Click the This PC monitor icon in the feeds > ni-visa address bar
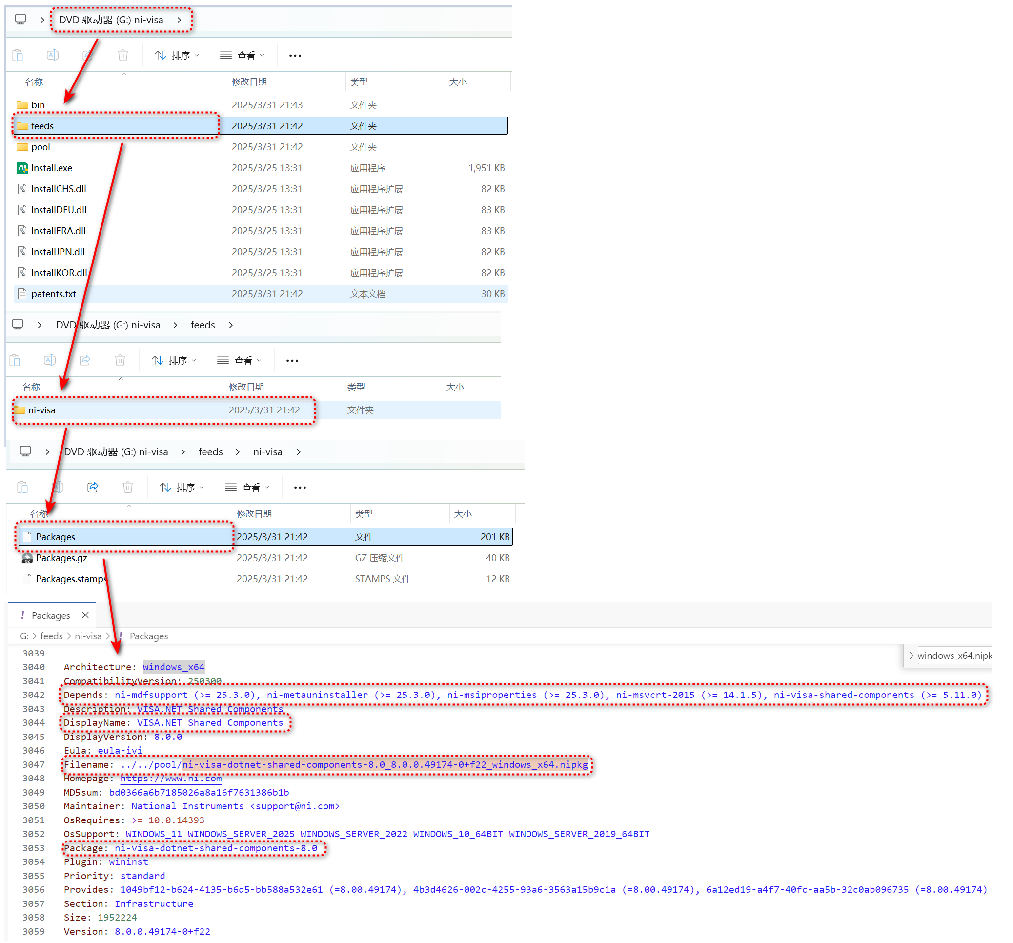 25,451
